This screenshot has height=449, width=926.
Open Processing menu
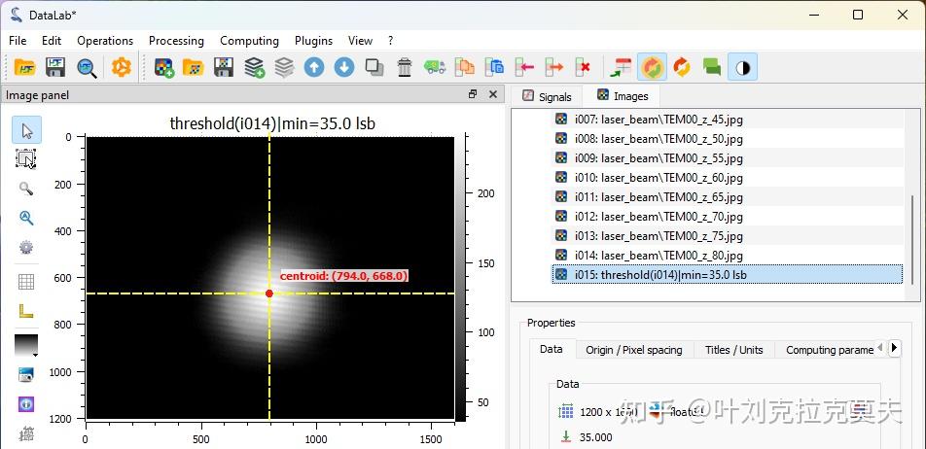[x=176, y=41]
